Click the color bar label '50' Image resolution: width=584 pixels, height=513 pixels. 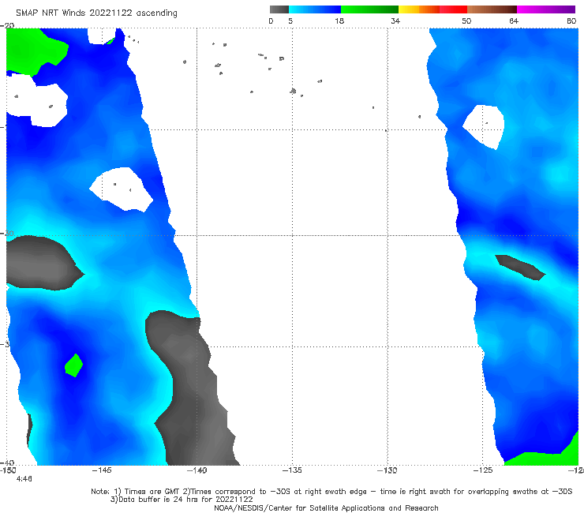tap(466, 21)
